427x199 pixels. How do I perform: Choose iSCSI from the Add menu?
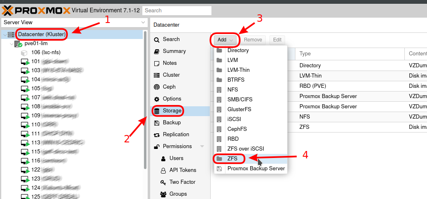(251, 119)
